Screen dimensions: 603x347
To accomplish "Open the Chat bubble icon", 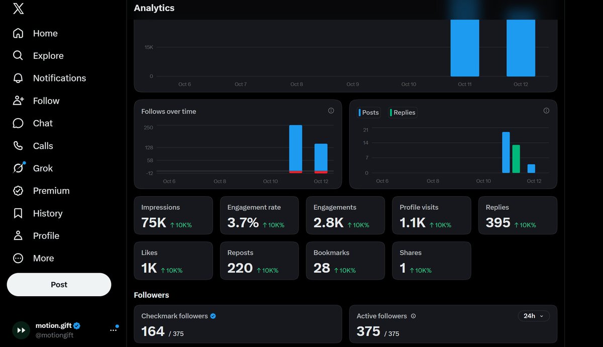I will pos(18,123).
